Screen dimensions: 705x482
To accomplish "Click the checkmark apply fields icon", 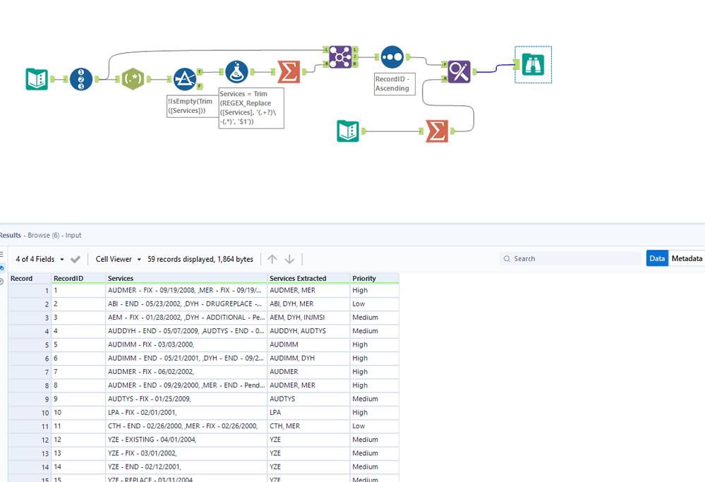I will [76, 259].
